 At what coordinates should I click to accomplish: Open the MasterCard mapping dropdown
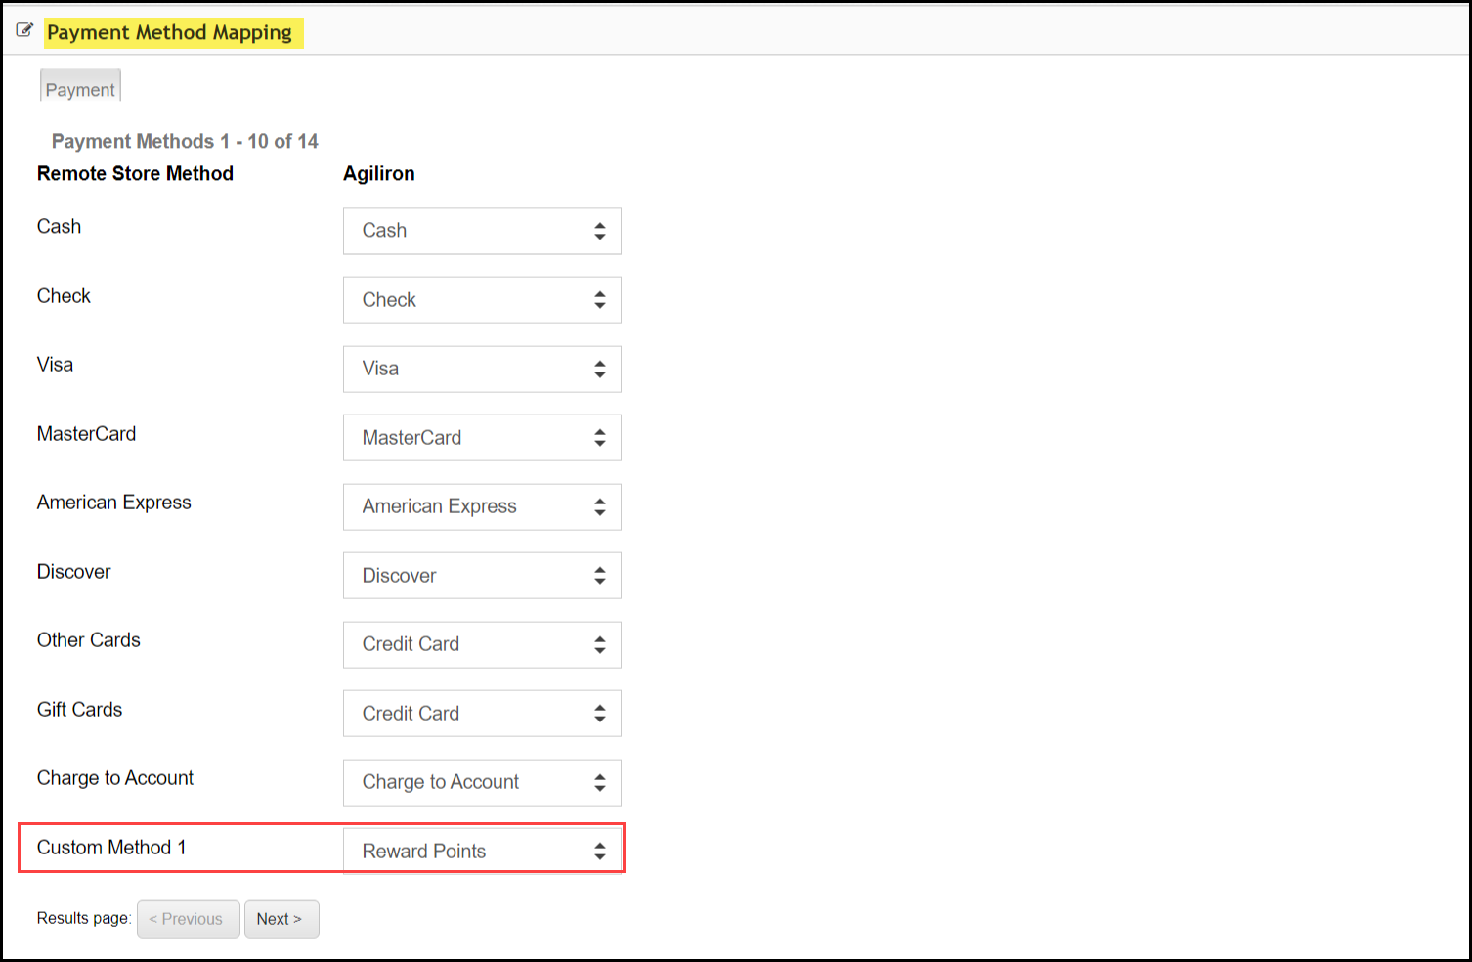[x=482, y=438]
